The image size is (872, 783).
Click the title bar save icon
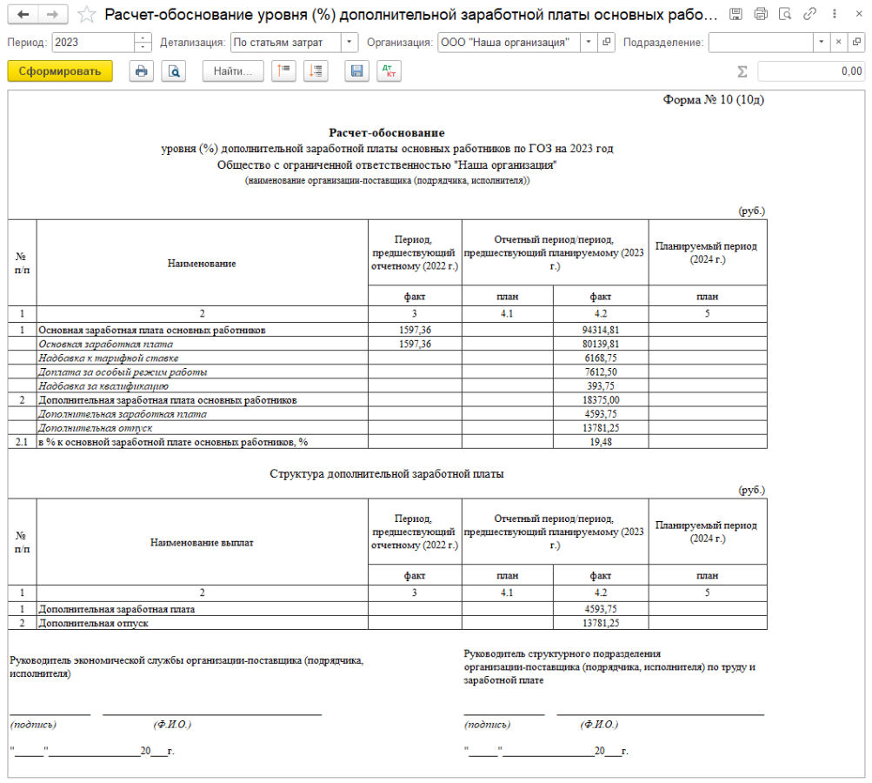pyautogui.click(x=736, y=15)
